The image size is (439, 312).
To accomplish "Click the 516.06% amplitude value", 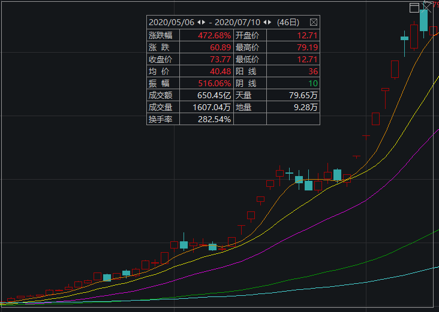I will tap(215, 84).
